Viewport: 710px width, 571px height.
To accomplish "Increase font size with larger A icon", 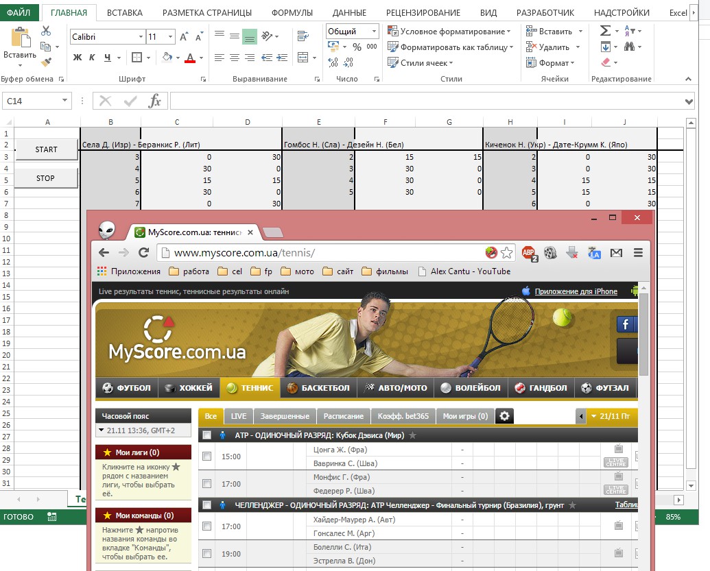I will click(x=183, y=36).
